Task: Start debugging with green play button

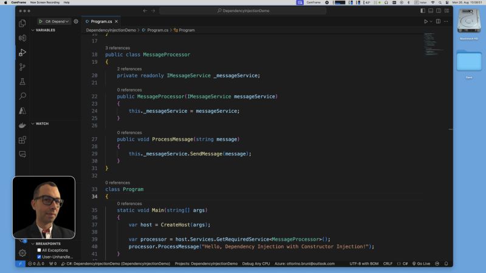Action: (x=41, y=21)
